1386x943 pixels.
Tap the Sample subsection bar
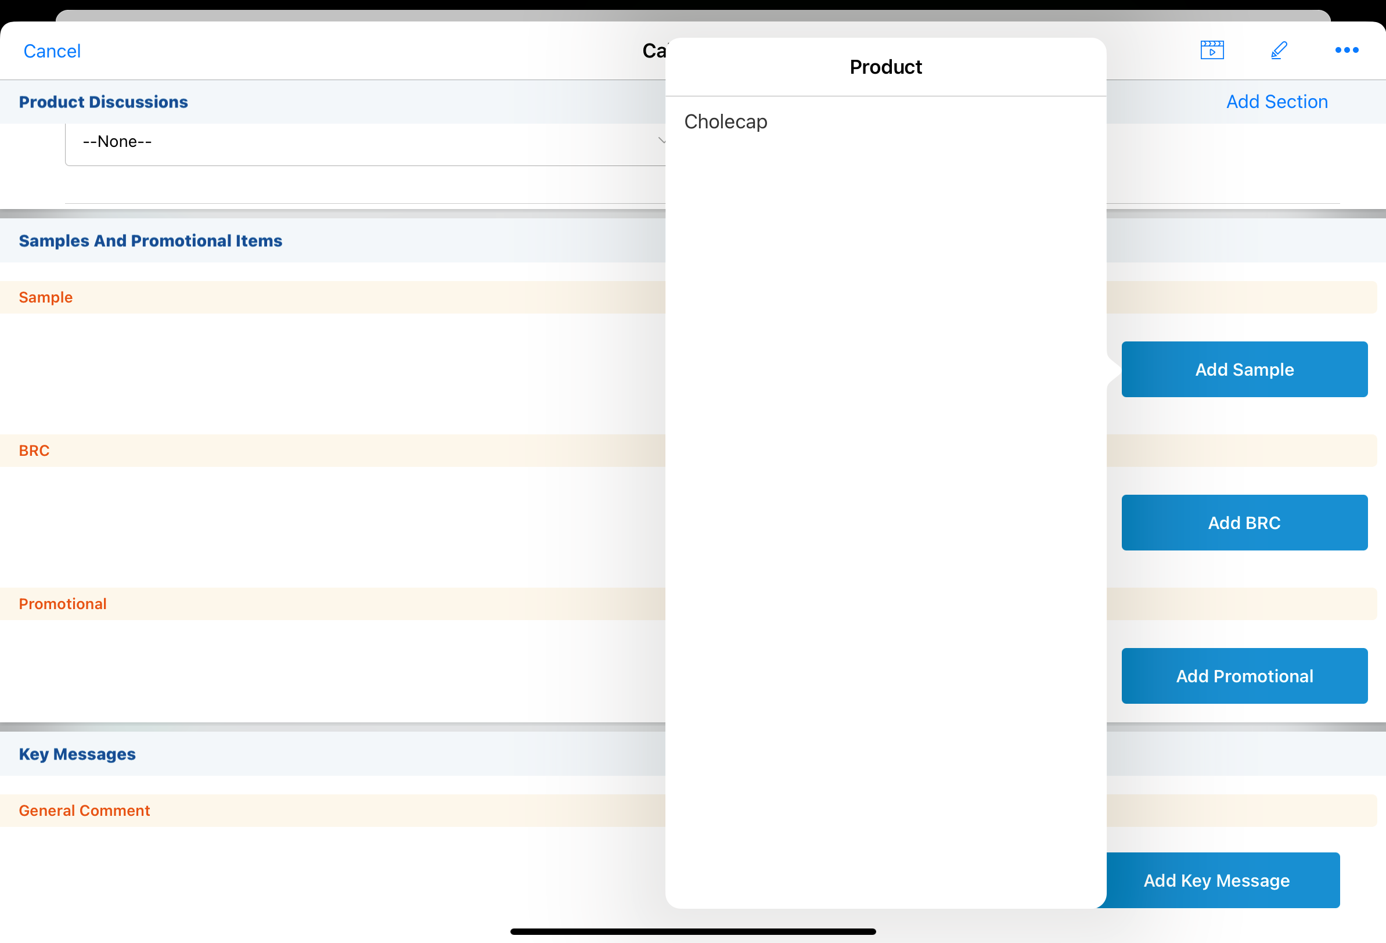46,297
